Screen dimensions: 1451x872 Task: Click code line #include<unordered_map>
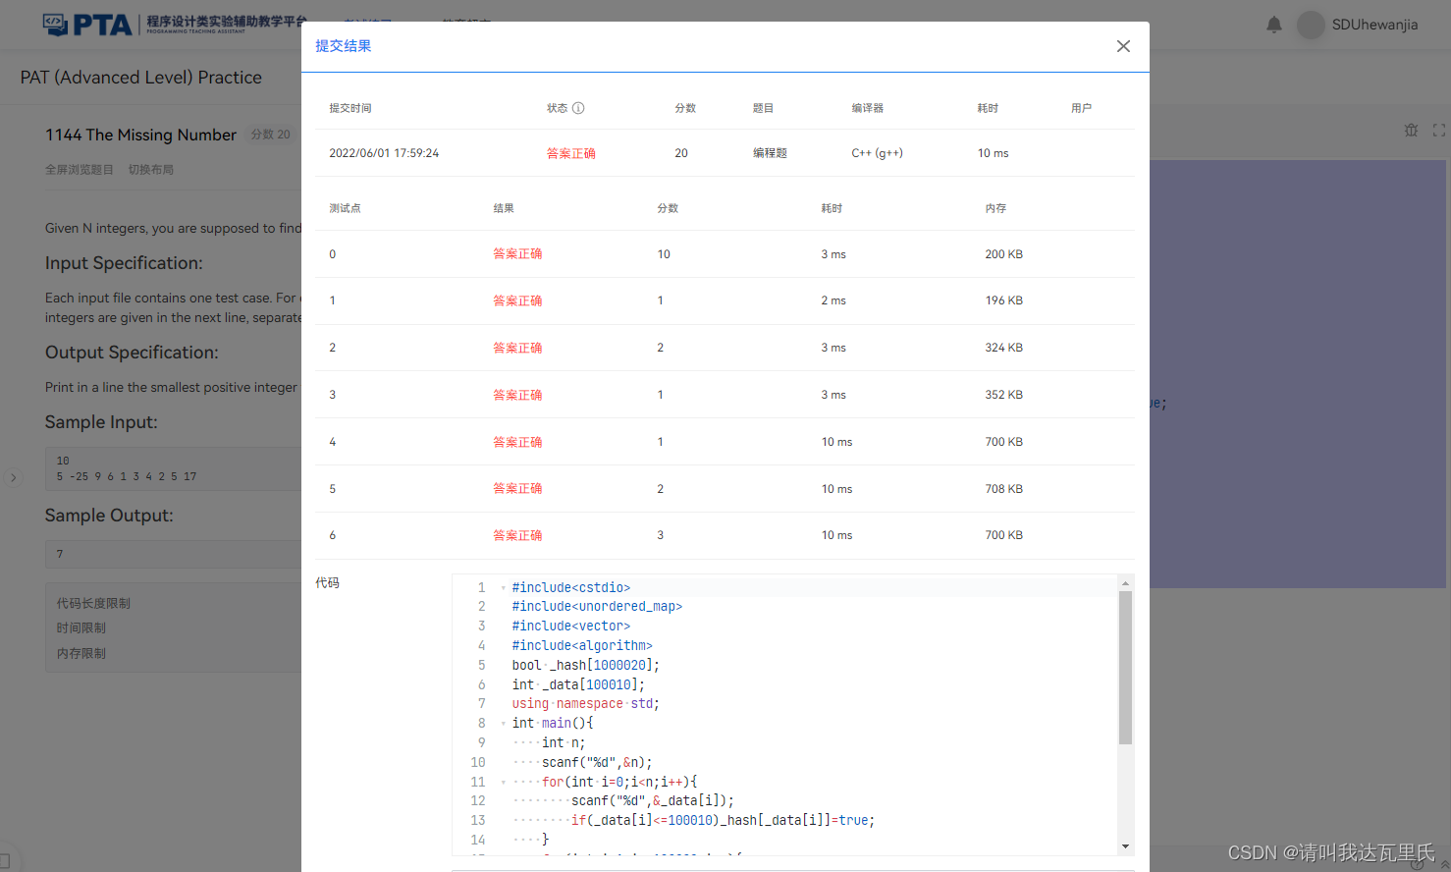click(x=597, y=607)
